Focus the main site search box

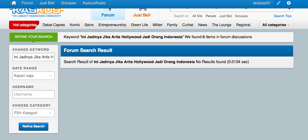pyautogui.click(x=231, y=9)
